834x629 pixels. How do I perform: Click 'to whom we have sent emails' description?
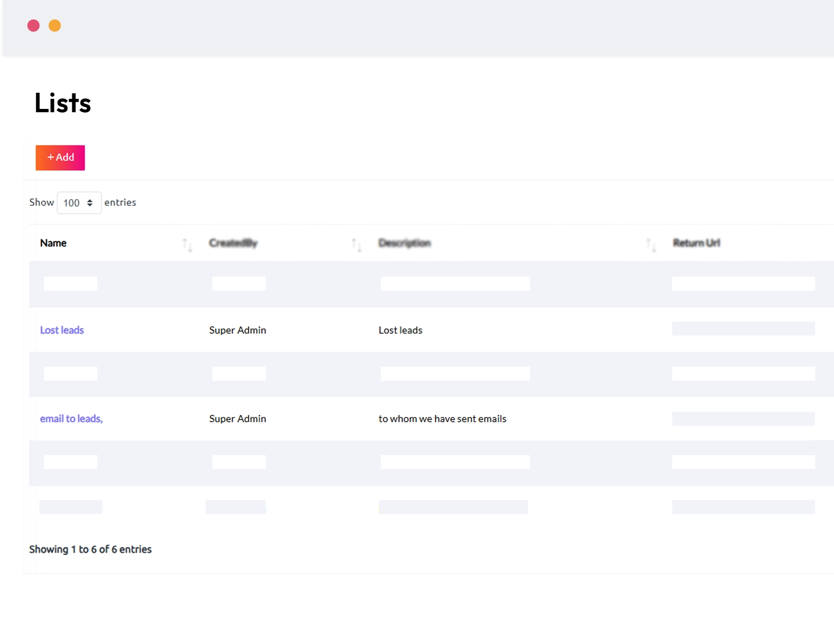pos(442,419)
